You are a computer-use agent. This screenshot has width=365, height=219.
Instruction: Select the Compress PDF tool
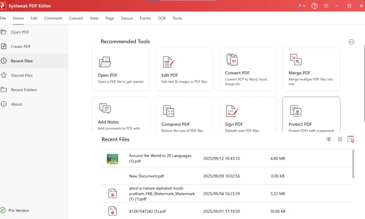[x=184, y=115]
